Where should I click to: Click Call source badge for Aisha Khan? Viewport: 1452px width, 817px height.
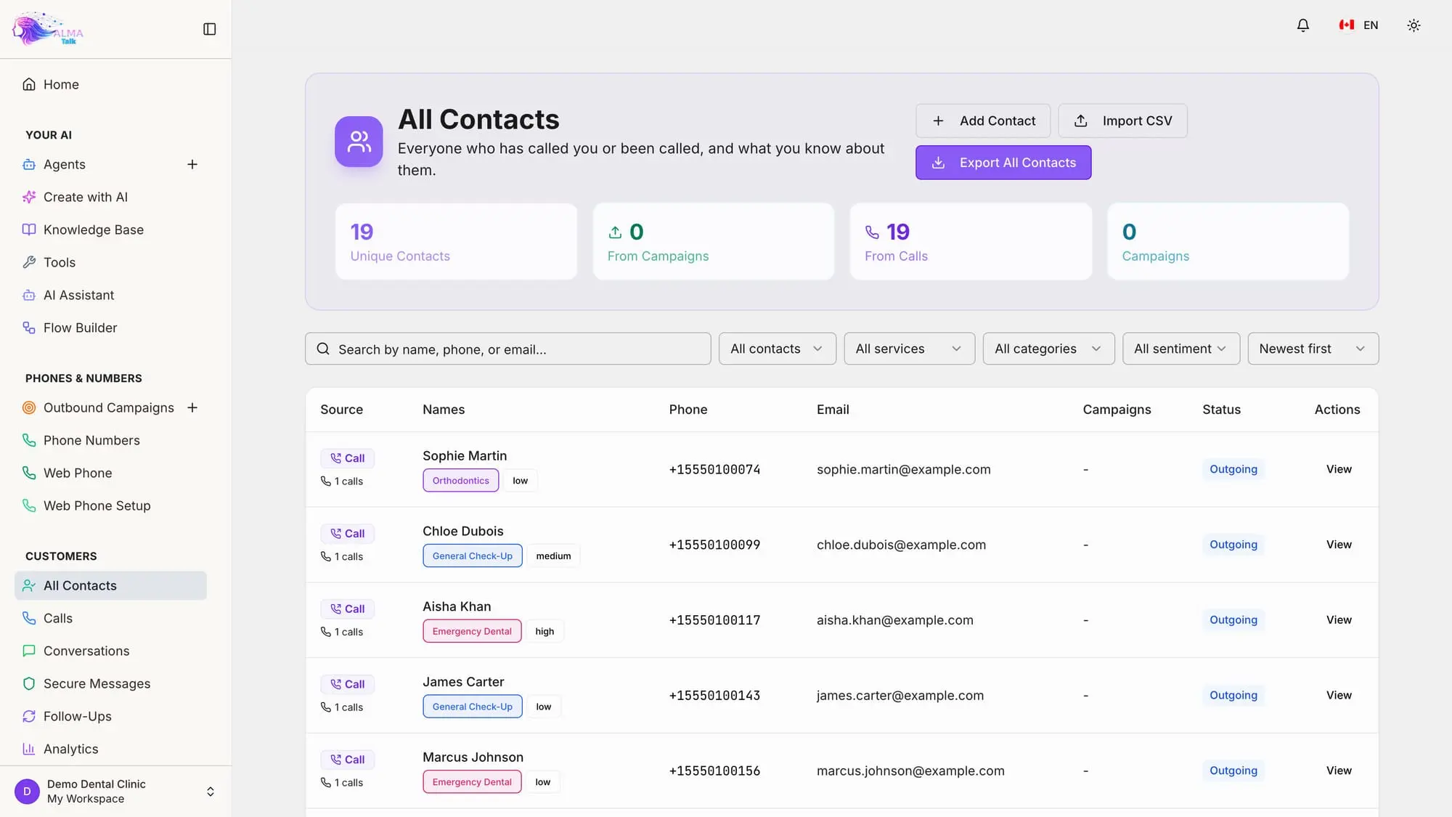[x=347, y=609]
